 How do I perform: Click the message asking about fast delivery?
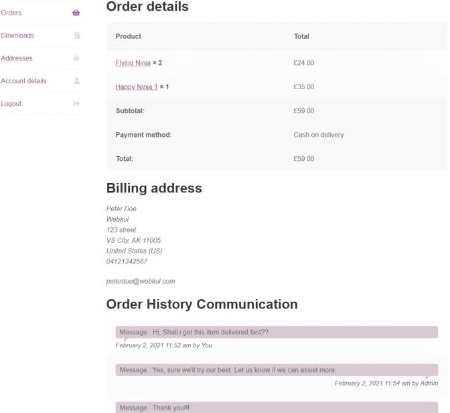(x=277, y=333)
